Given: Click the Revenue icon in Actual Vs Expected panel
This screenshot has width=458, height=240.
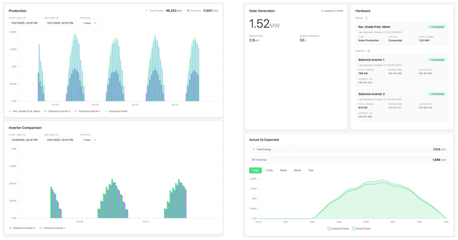Looking at the screenshot, I should pyautogui.click(x=253, y=159).
